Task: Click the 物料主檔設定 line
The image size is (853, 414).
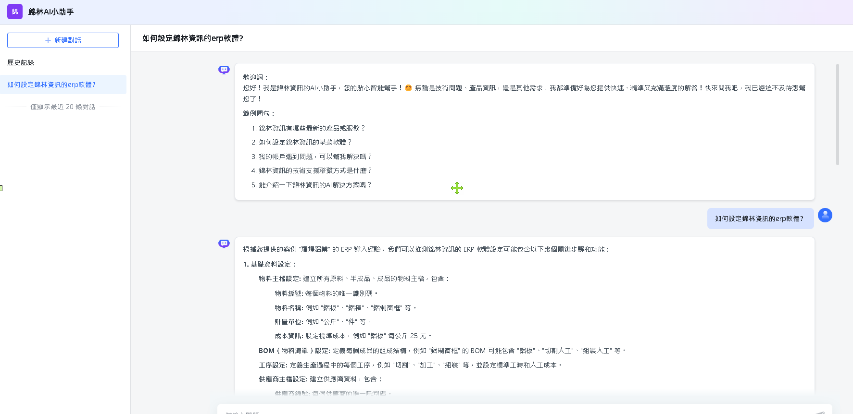Action: (x=354, y=279)
